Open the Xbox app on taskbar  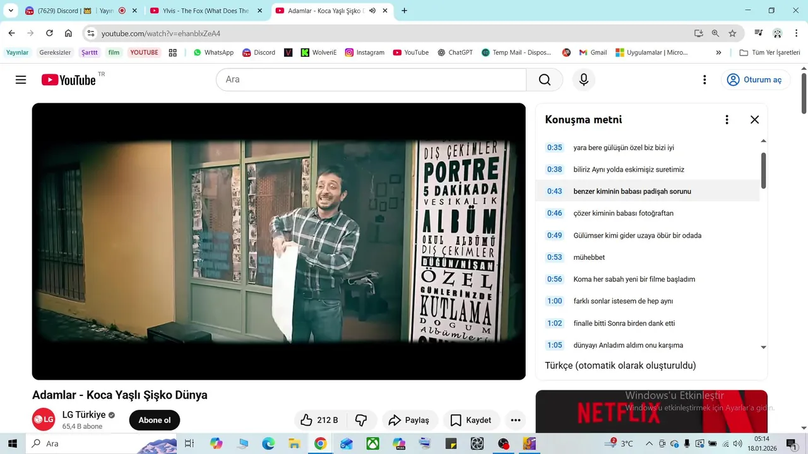coord(373,443)
